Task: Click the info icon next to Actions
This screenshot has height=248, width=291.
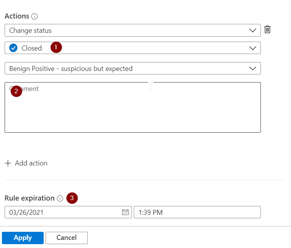Action: click(x=34, y=17)
